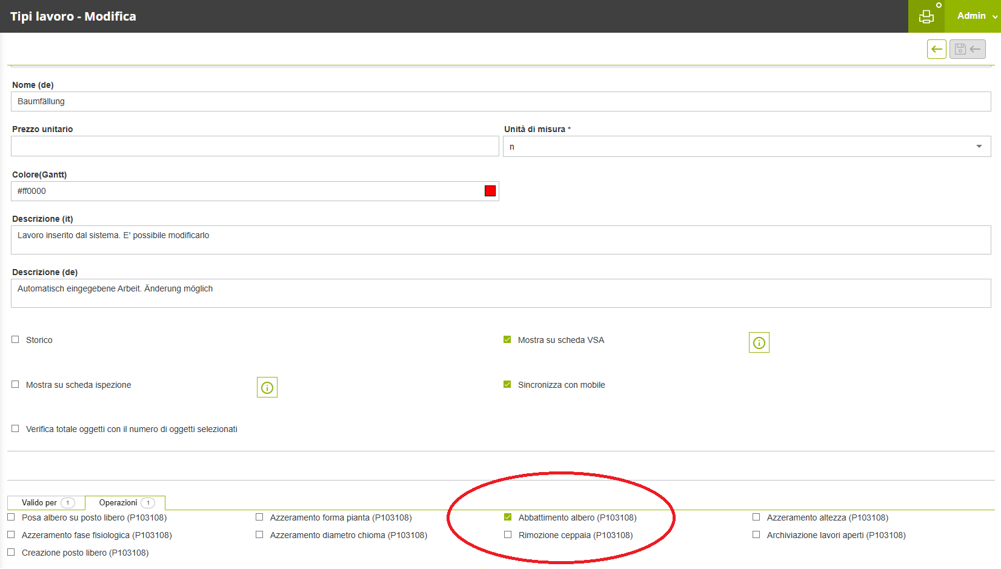
Task: Click into the Descrizione (it) text area
Action: [501, 240]
